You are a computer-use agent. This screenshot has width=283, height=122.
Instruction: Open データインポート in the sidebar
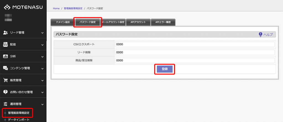(x=19, y=120)
